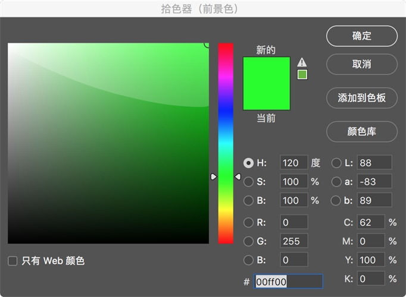Viewport: 406px width, 297px height.
Task: Click the out-of-gamut warning triangle icon
Action: click(302, 62)
